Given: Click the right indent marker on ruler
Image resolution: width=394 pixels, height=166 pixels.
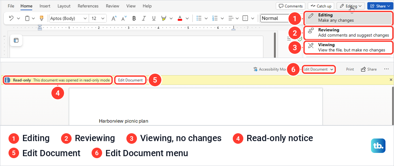Looking at the screenshot, I should (x=233, y=29).
